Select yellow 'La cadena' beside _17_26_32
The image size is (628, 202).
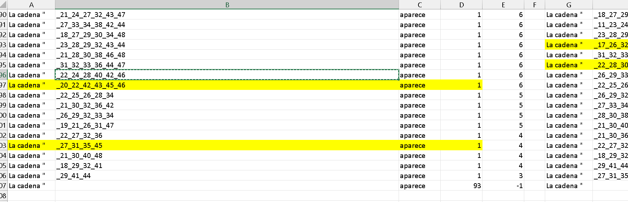tap(568, 45)
